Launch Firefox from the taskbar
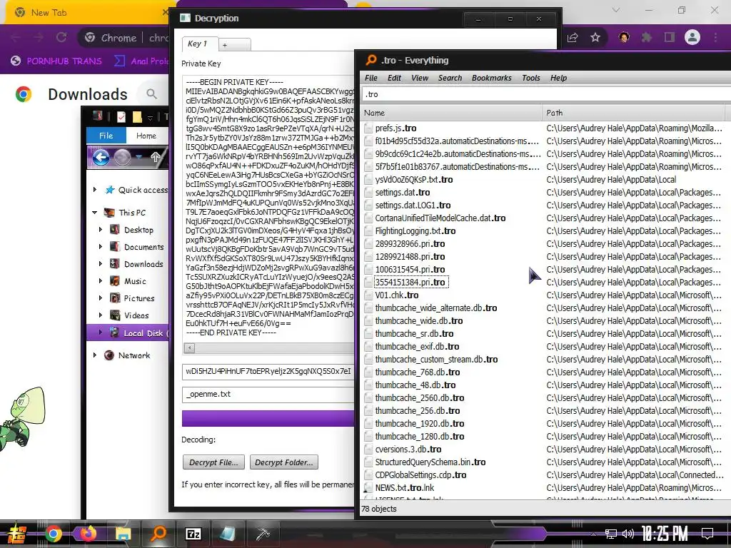The height and width of the screenshot is (548, 731). [88, 534]
